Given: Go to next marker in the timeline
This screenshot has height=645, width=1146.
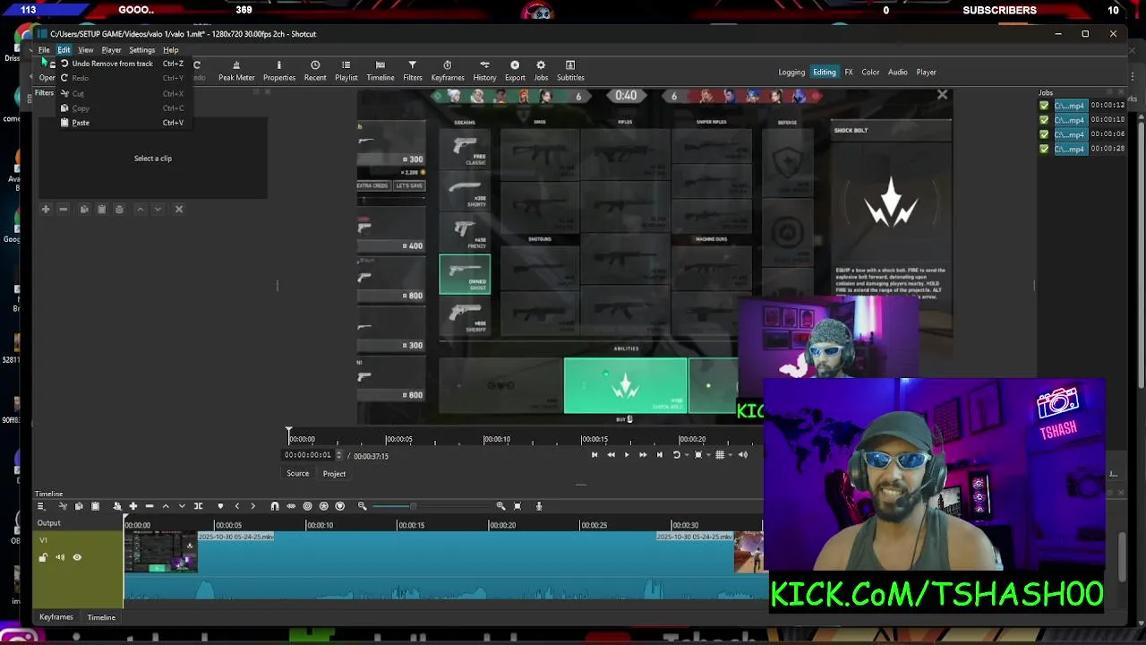Looking at the screenshot, I should (252, 506).
